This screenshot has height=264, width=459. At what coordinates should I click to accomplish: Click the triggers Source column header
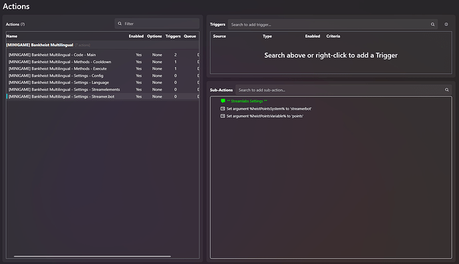click(220, 37)
